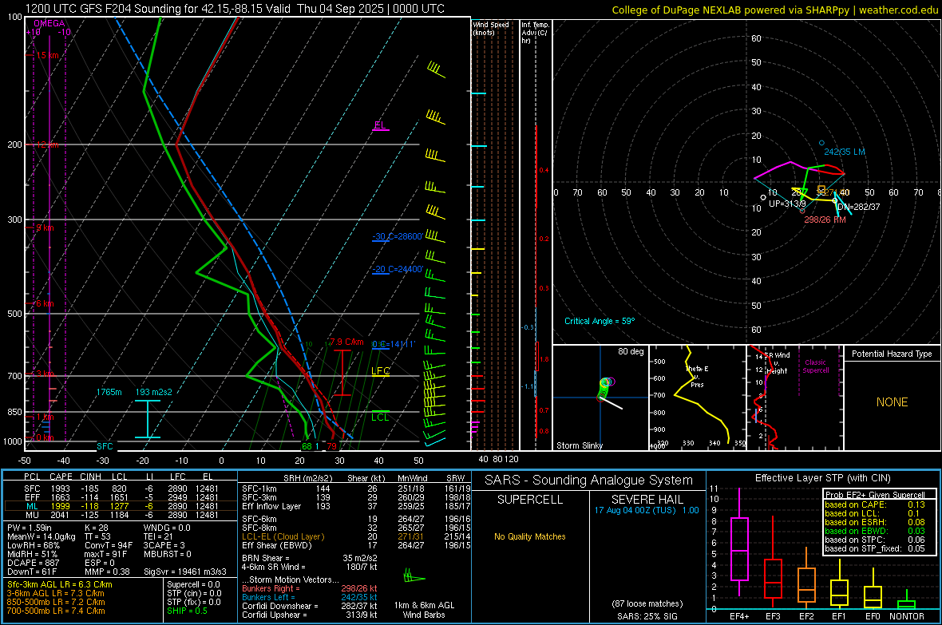Click the BRN Shear = 35 m2/s2 text

tap(310, 558)
